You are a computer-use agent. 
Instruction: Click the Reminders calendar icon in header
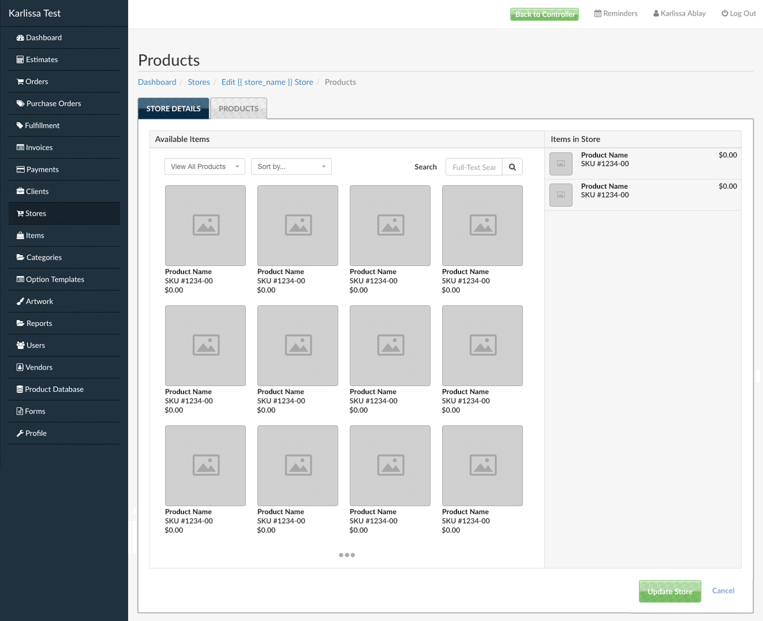tap(598, 13)
